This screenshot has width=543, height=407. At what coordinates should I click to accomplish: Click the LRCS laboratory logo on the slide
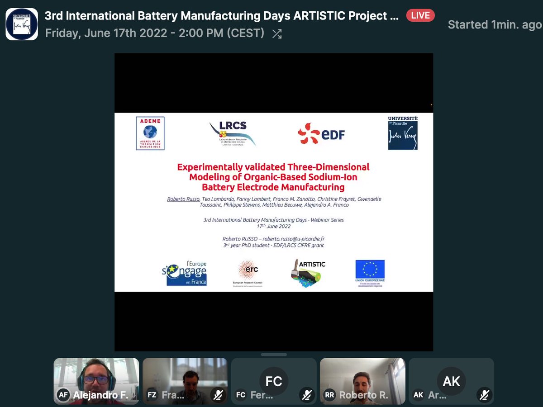click(233, 134)
